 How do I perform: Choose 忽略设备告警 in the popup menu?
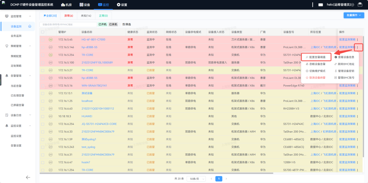point(316,64)
